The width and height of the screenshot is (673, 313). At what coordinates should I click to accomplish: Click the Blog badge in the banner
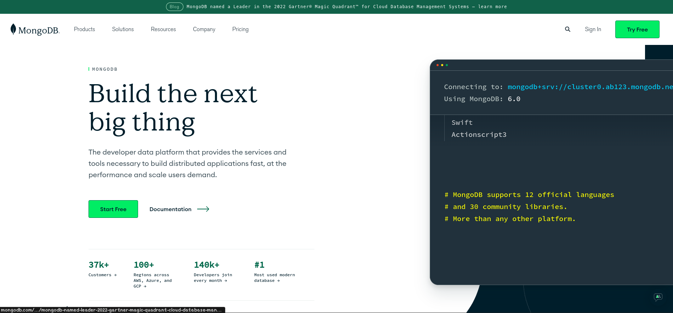pos(175,7)
